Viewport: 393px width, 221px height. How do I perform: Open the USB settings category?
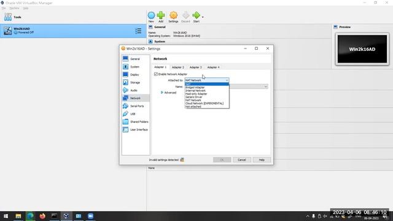(x=136, y=114)
